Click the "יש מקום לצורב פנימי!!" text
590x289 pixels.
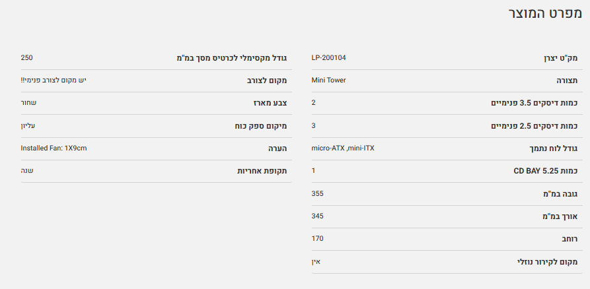(x=54, y=80)
